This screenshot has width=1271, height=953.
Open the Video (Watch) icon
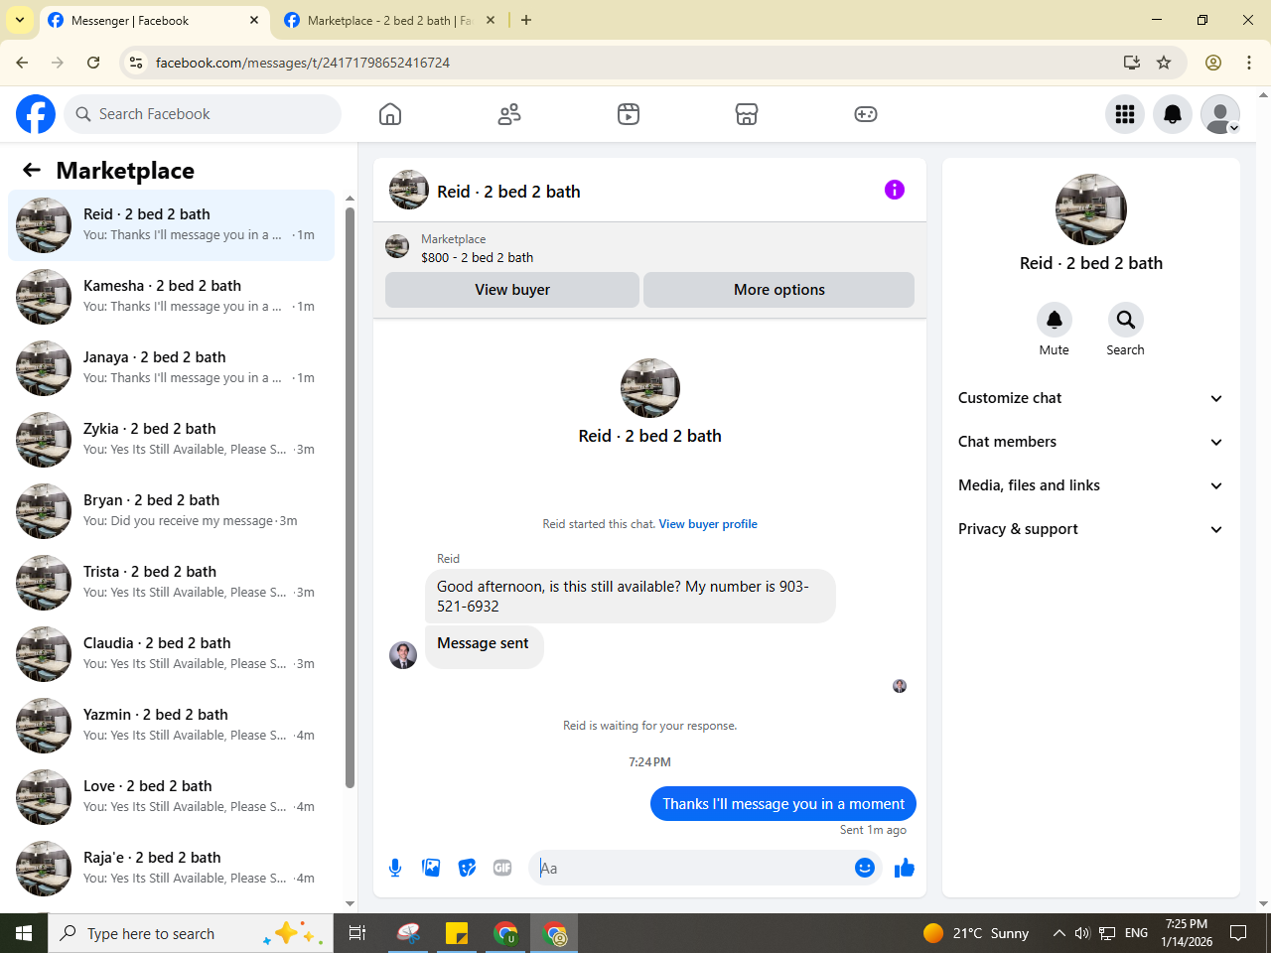pyautogui.click(x=629, y=114)
